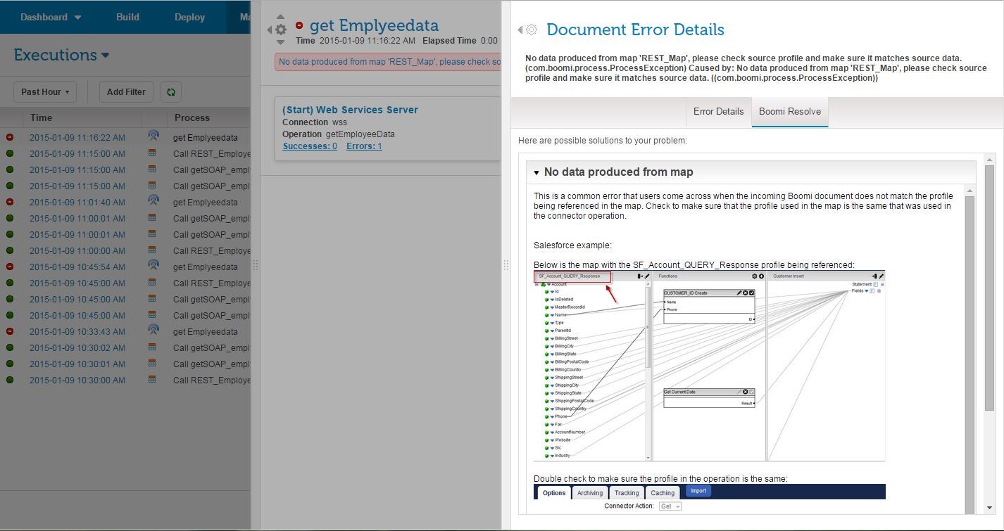Open execution time link 2015-01-09 11:16:22 AM

(77, 137)
